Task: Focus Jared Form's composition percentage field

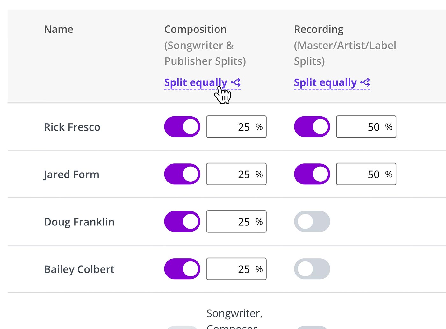Action: (x=236, y=174)
